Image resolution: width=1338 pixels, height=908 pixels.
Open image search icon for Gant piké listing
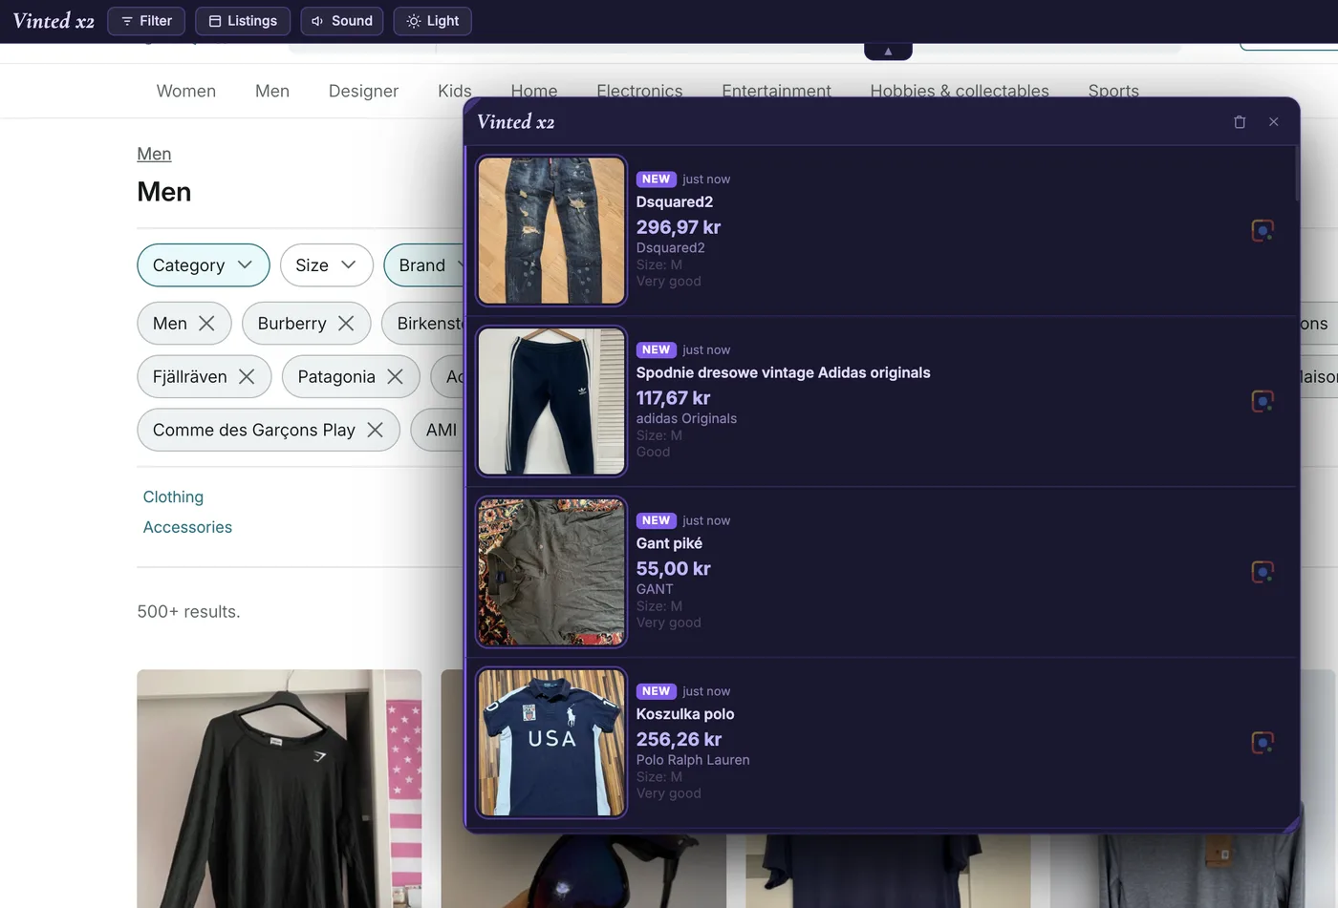(1262, 572)
